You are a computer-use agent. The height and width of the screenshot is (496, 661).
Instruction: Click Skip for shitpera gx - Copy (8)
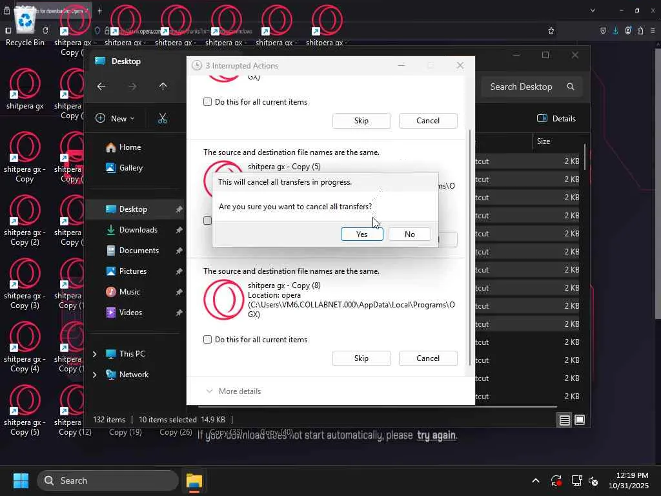(x=361, y=358)
